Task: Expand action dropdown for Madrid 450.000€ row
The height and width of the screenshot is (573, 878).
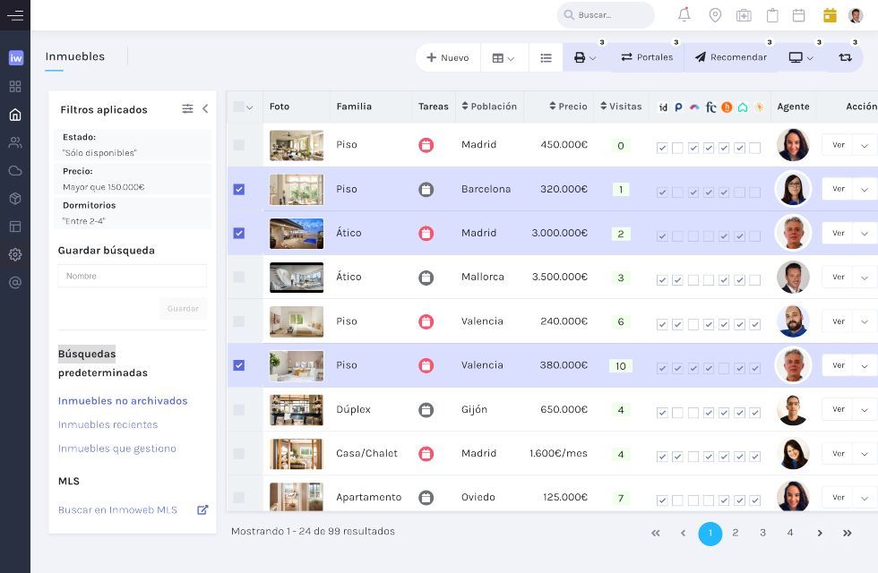Action: point(865,145)
